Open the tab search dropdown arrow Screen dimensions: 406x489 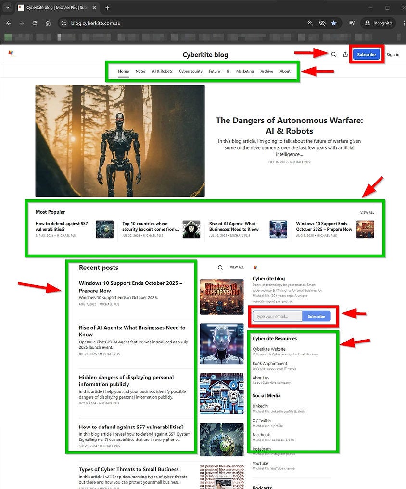point(7,8)
